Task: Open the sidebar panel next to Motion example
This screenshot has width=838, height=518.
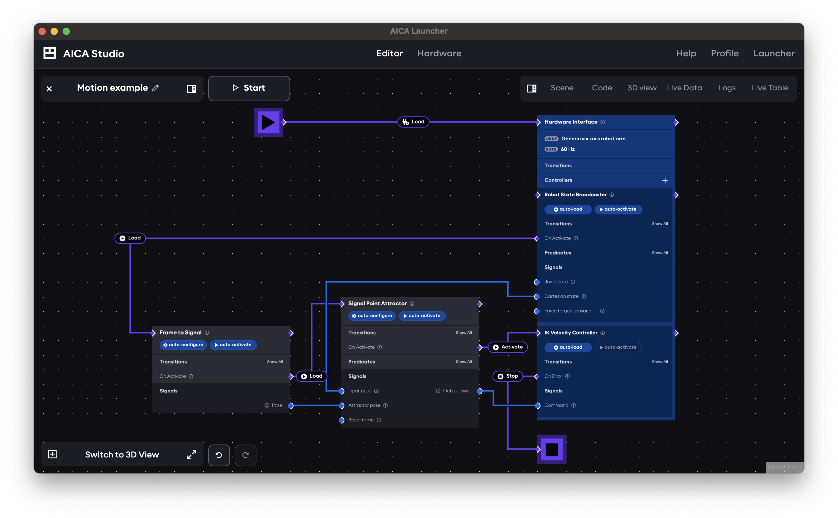Action: tap(192, 88)
